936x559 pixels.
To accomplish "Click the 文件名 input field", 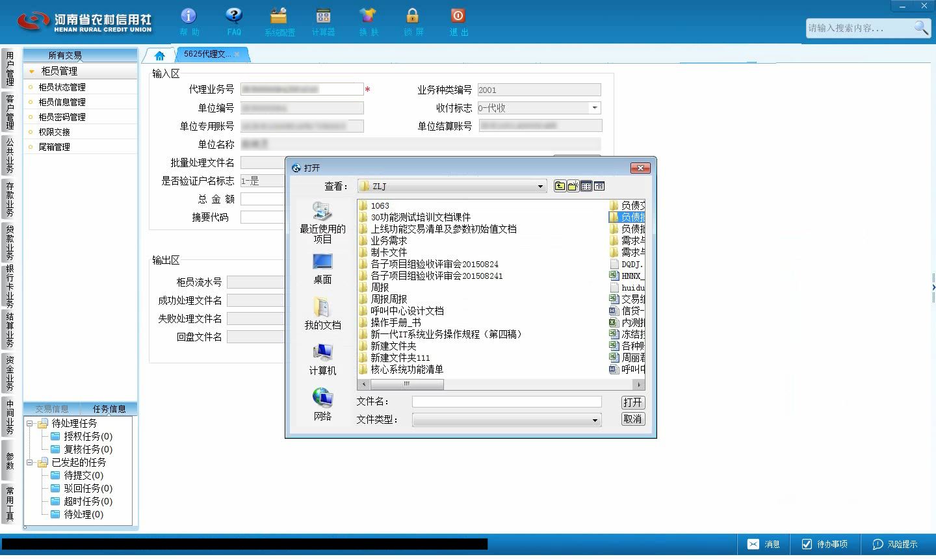I will tap(506, 402).
